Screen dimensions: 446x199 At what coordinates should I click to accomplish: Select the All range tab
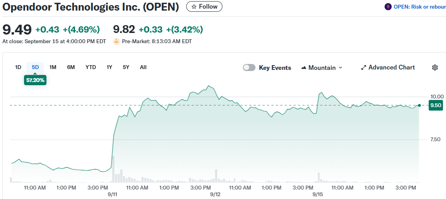(x=143, y=68)
